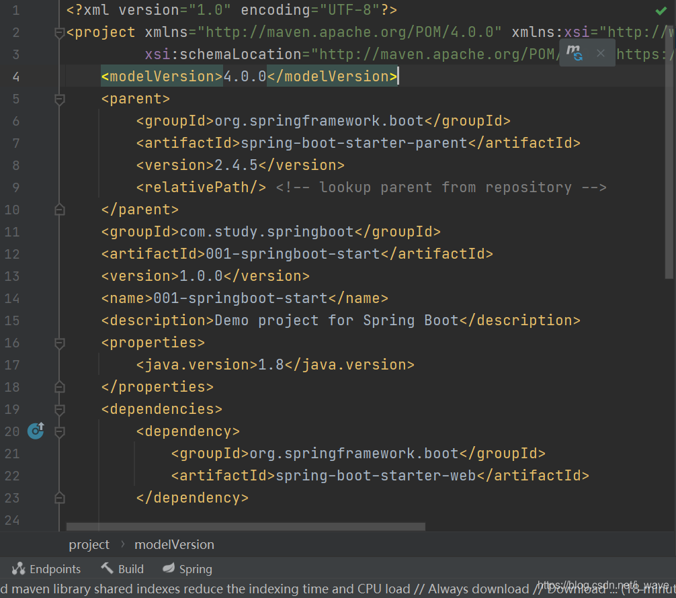
Task: Click 001-springboot-start artifactId value
Action: [293, 254]
